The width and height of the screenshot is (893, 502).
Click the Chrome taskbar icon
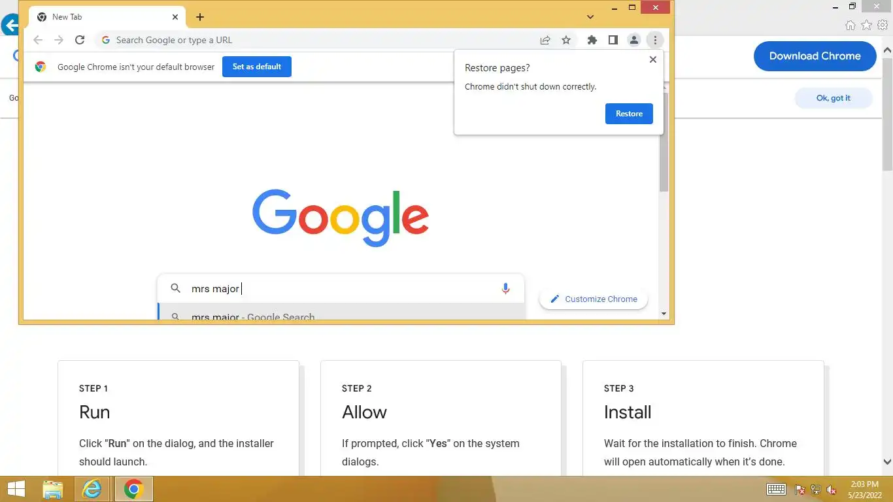134,489
